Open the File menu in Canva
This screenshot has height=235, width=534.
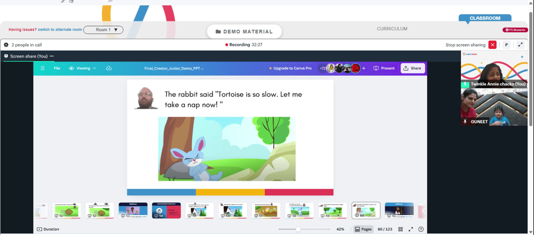[57, 68]
